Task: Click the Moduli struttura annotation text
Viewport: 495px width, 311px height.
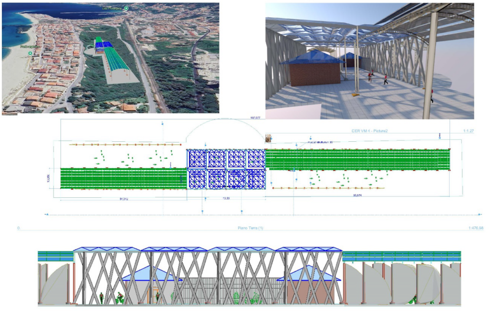Action: pyautogui.click(x=320, y=143)
